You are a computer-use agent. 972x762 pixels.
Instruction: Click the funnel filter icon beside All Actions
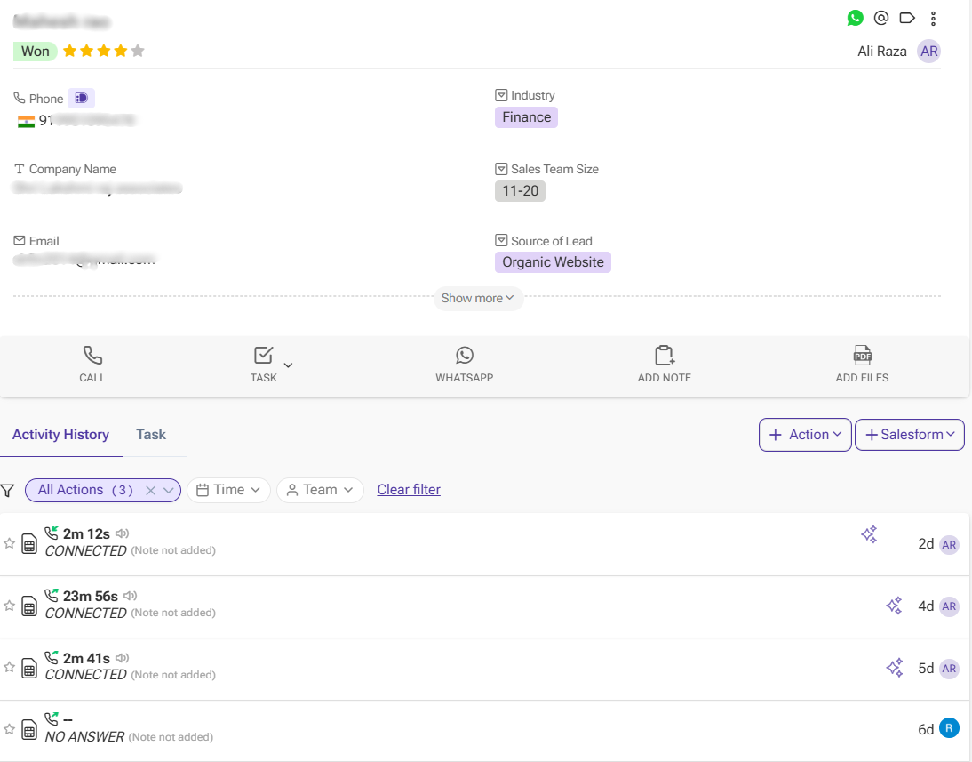point(8,490)
